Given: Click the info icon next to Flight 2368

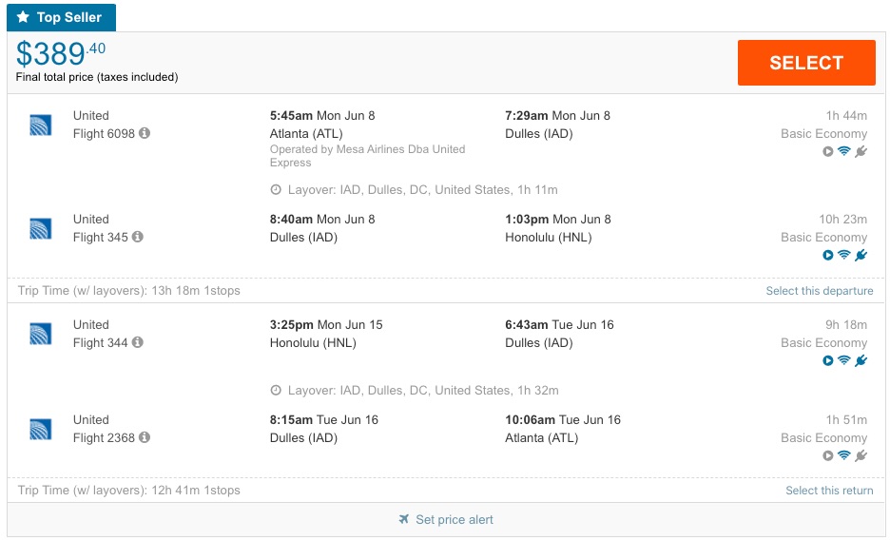Looking at the screenshot, I should point(145,437).
